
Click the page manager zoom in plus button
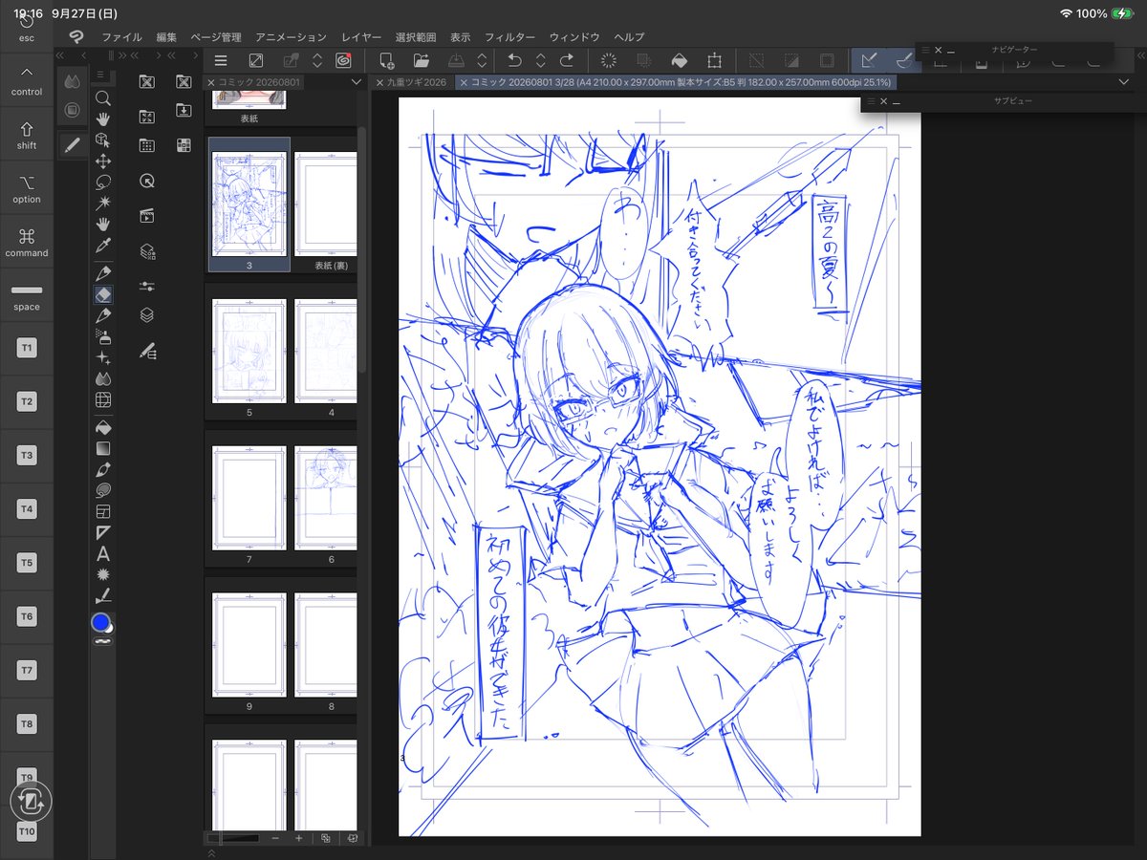[298, 838]
